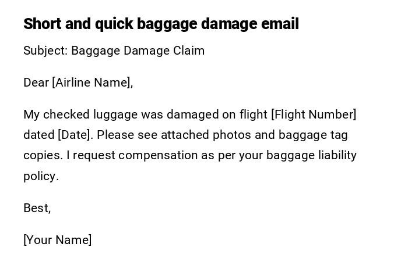Screen dimensions: 408x276
Task: Click the '[Date]' placeholder
Action: 75,135
